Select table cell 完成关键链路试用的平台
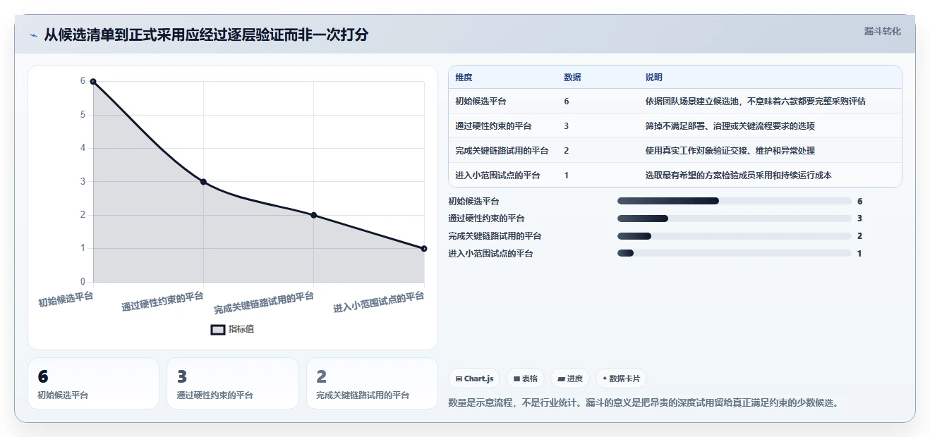The height and width of the screenshot is (437, 930). pyautogui.click(x=502, y=151)
